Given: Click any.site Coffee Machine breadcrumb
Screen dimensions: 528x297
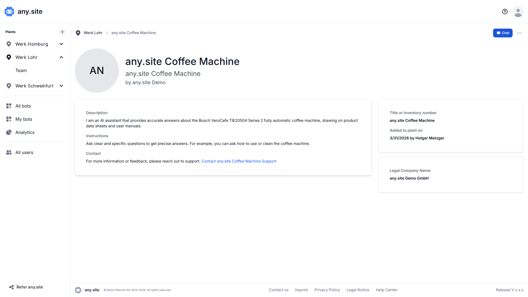Looking at the screenshot, I should (x=133, y=33).
